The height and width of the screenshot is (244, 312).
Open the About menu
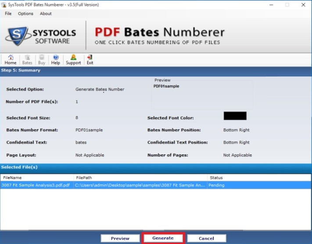46,14
